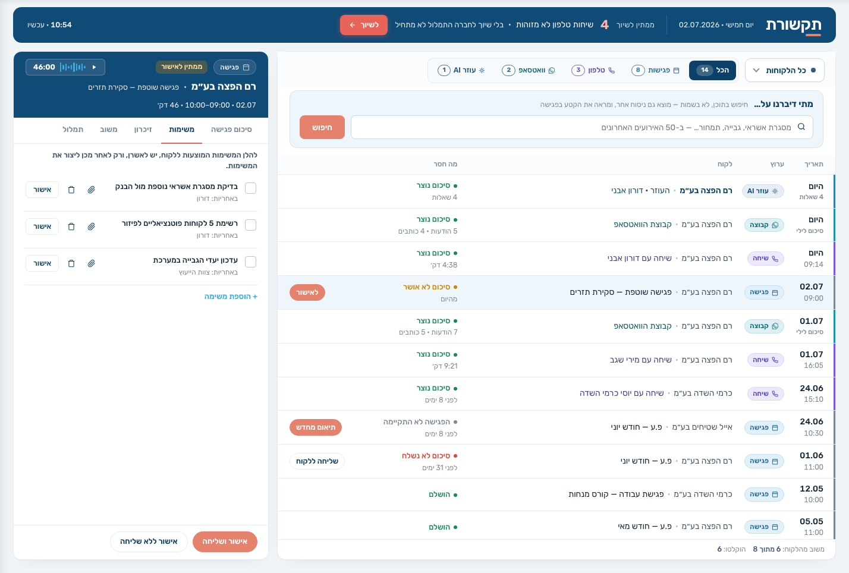Click שליחה ללקוח on 01.06 meeting
This screenshot has width=849, height=573.
tap(317, 461)
